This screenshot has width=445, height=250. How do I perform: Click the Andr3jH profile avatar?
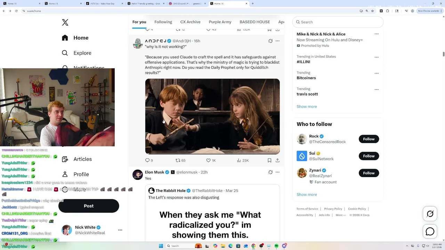[x=138, y=43]
